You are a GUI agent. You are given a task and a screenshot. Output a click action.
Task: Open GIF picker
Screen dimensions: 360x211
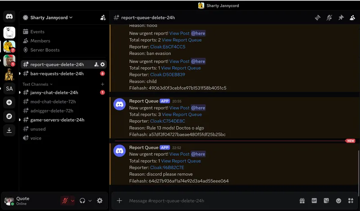pyautogui.click(x=314, y=201)
